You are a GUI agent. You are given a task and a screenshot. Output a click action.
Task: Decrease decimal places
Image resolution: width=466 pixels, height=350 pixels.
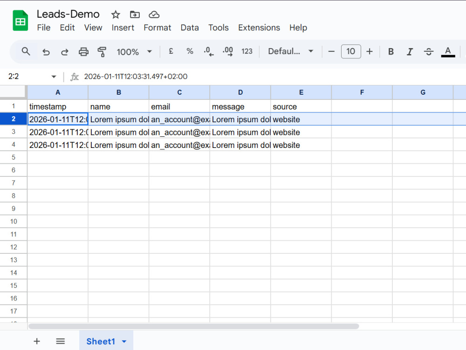tap(209, 51)
